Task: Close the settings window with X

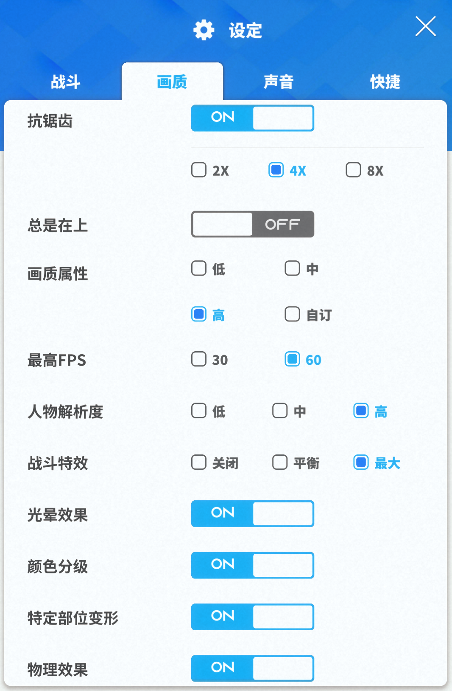Action: pos(426,26)
